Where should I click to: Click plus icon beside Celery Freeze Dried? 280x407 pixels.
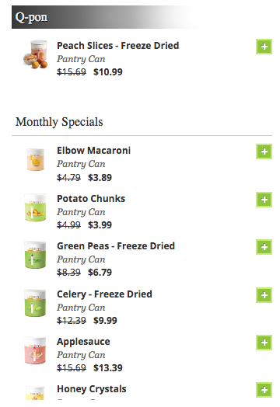click(x=264, y=295)
